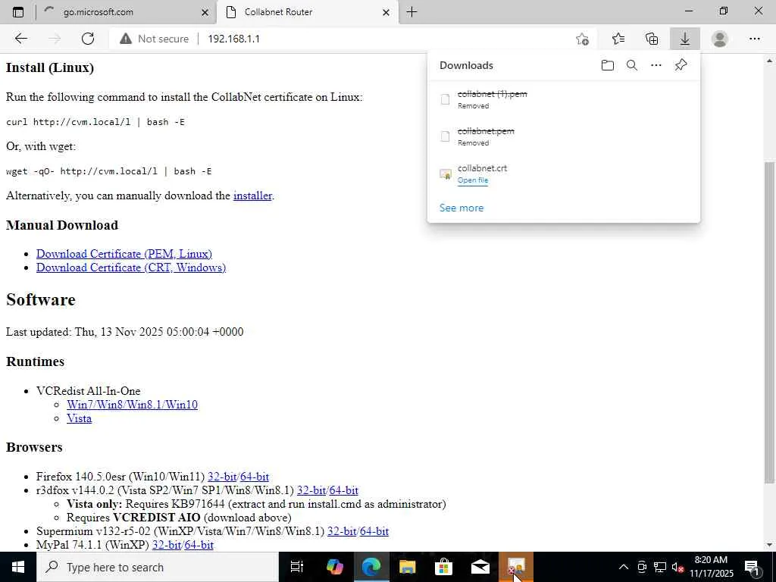Click the curl install command text
Image resolution: width=776 pixels, height=582 pixels.
click(x=95, y=122)
